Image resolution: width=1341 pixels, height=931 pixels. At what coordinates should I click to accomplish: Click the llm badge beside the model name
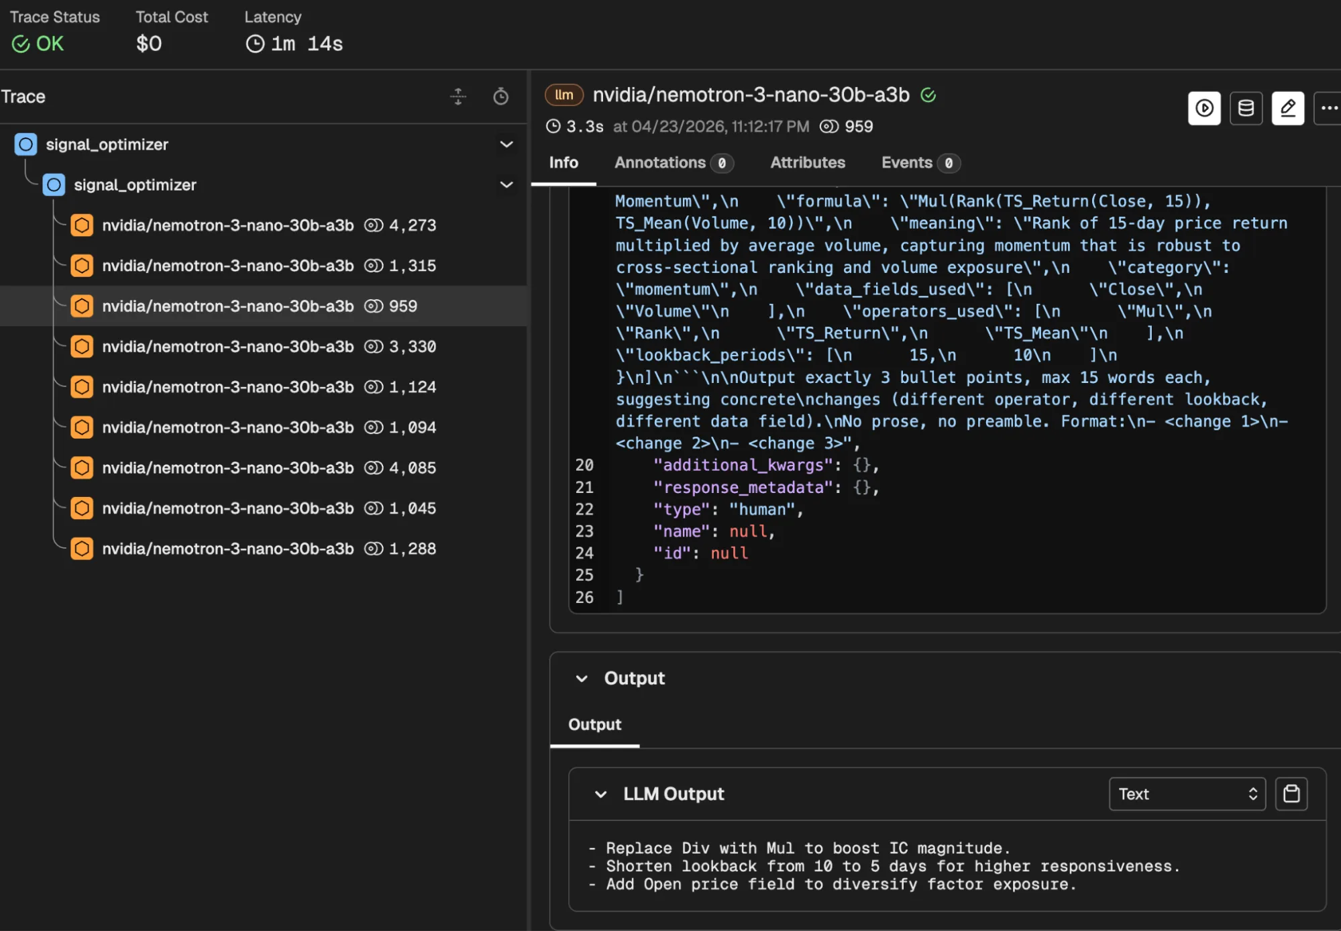564,95
